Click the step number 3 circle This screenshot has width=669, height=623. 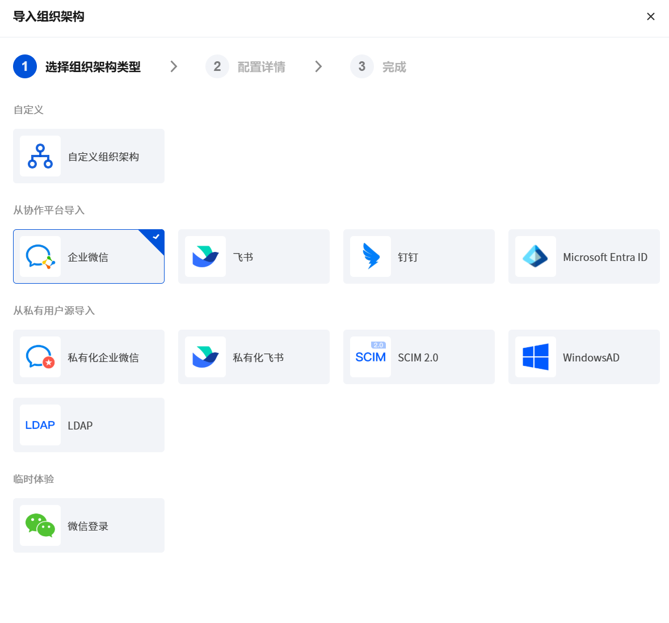[x=362, y=66]
